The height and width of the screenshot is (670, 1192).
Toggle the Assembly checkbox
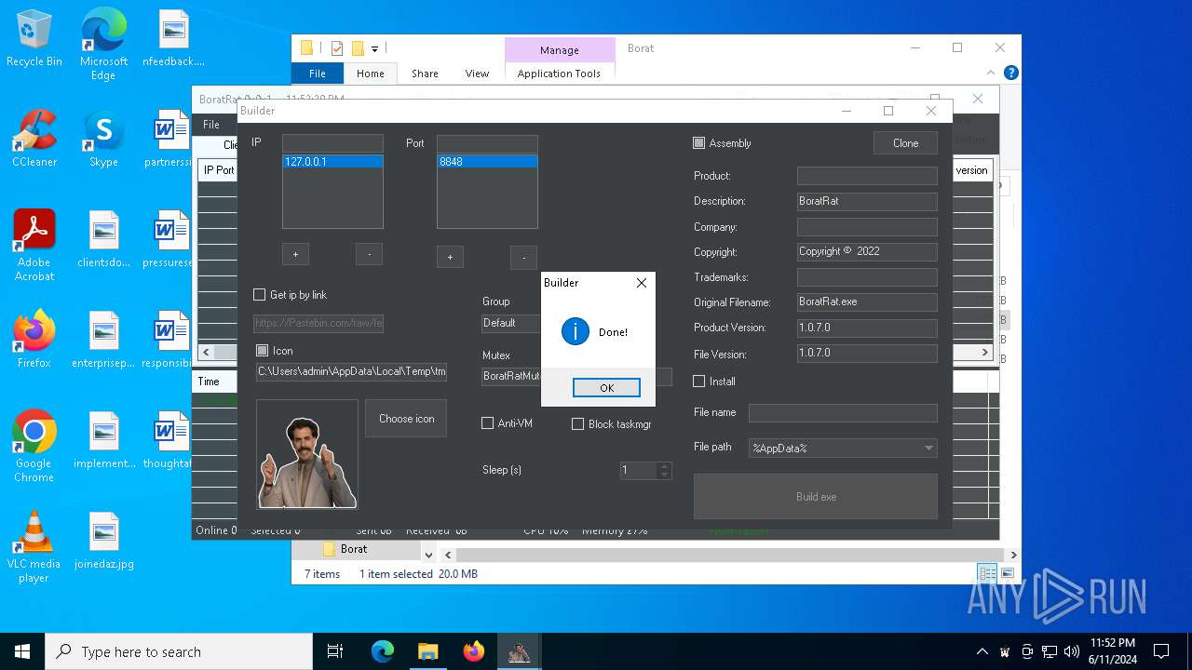[698, 143]
